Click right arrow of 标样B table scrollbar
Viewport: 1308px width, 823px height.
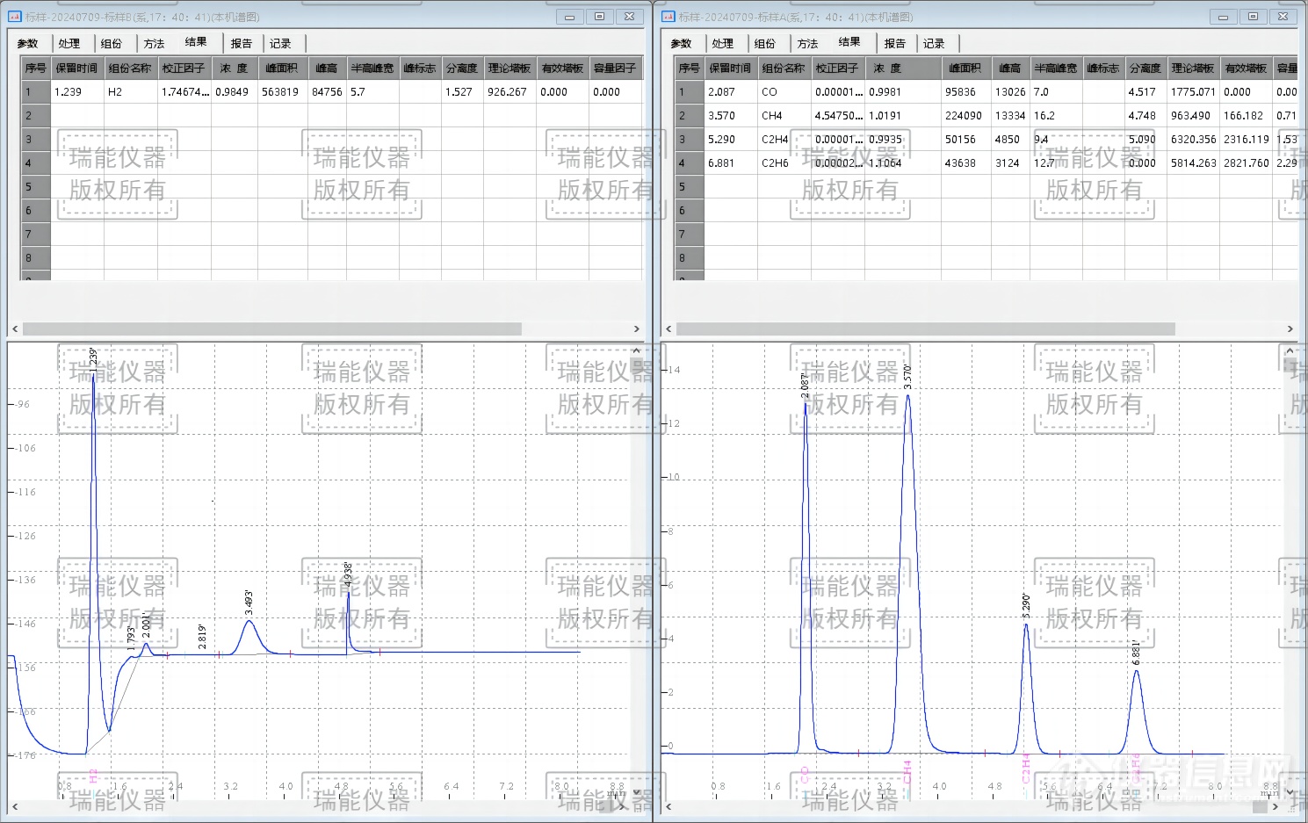pyautogui.click(x=637, y=328)
